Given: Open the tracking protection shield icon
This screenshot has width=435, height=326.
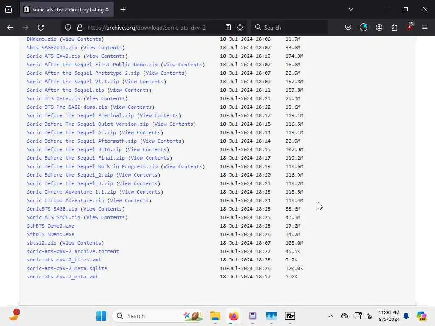Looking at the screenshot, I should coord(68,28).
